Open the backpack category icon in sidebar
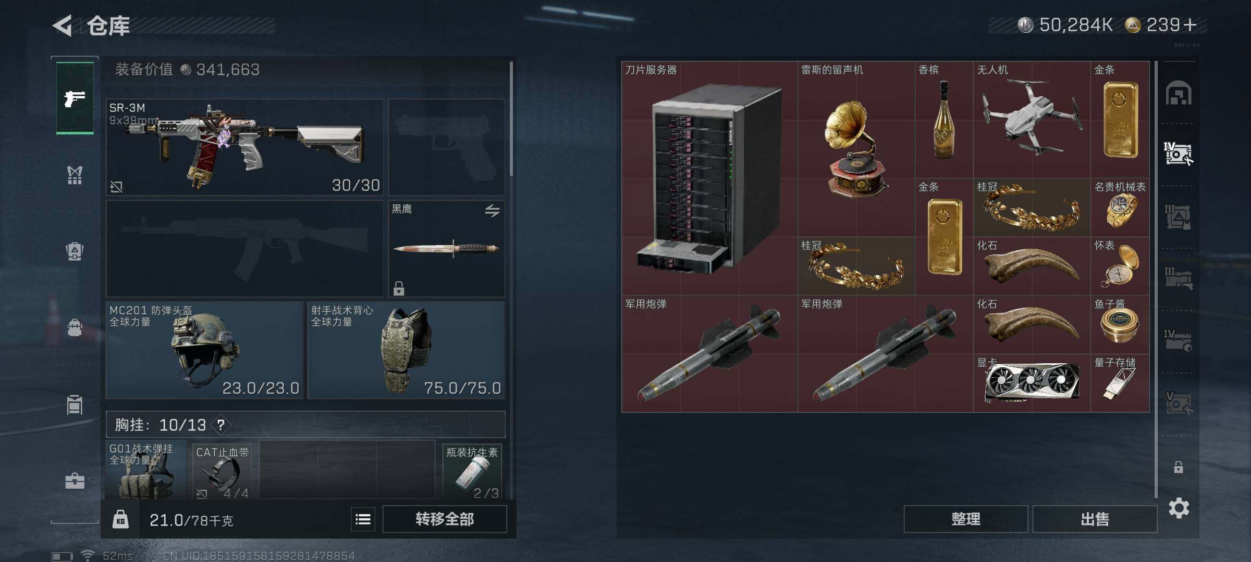The height and width of the screenshot is (562, 1251). [75, 327]
